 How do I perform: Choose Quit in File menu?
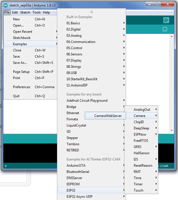pos(30,96)
